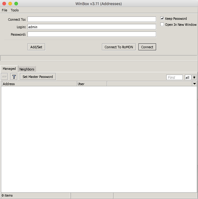Open the column chooser arrow in table header

[x=194, y=84]
